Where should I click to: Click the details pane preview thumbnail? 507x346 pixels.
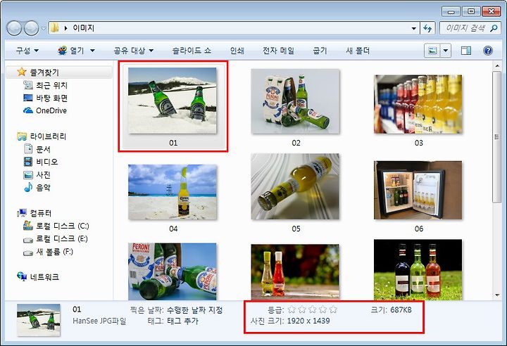[39, 320]
